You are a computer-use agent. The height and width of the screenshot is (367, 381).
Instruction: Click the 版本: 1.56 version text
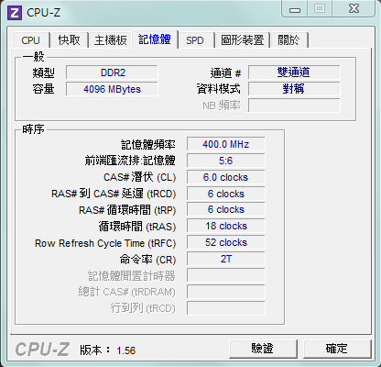click(108, 350)
